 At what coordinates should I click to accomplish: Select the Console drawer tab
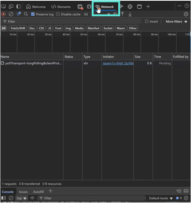click(x=8, y=192)
